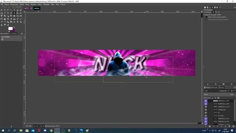Create a new layer group
The height and width of the screenshot is (133, 236).
click(210, 126)
